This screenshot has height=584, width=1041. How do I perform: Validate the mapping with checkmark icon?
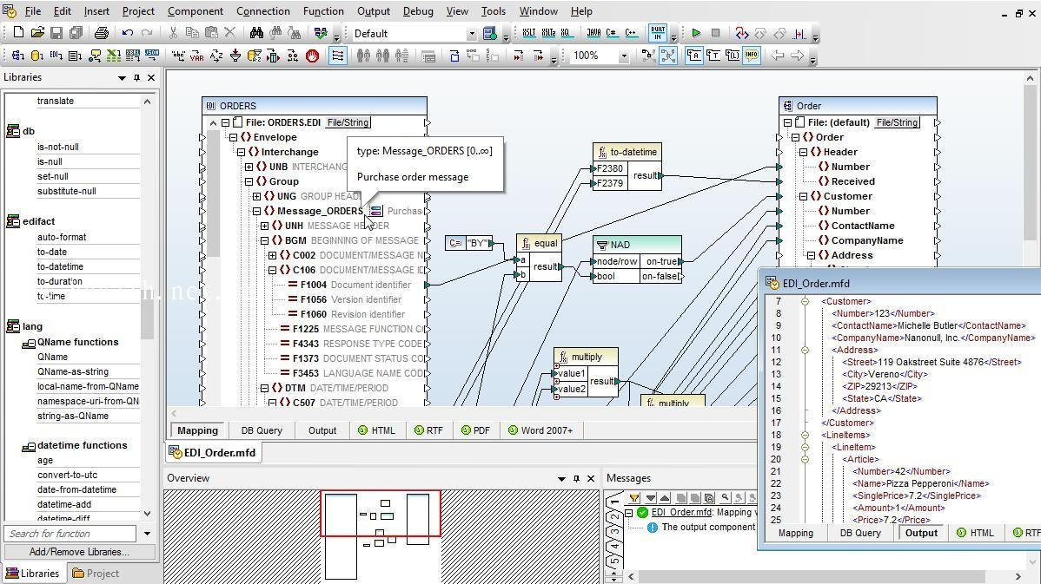click(x=321, y=32)
